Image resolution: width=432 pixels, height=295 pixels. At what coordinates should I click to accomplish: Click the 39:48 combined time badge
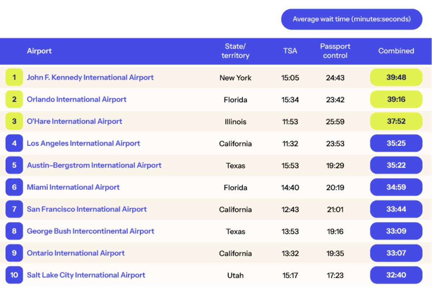click(396, 77)
